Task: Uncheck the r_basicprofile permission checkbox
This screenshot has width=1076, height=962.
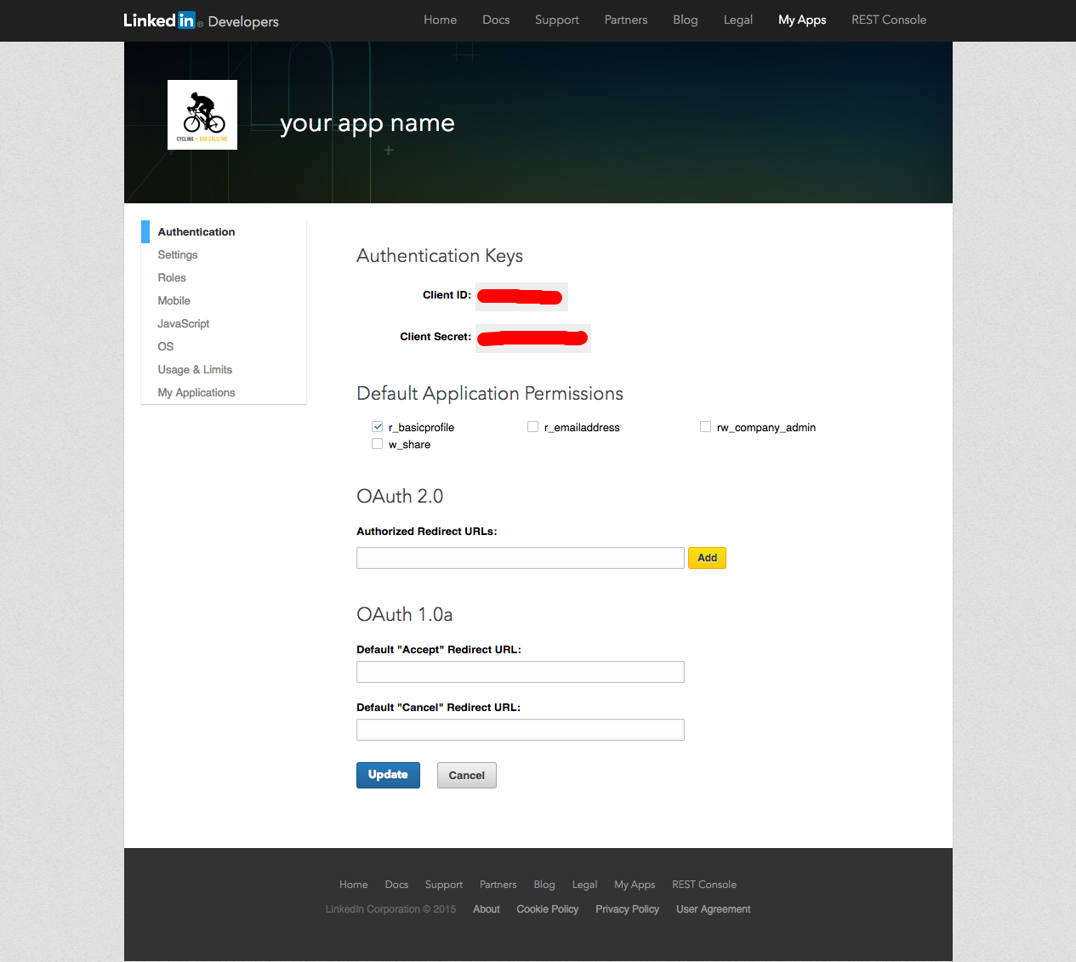Action: 378,427
